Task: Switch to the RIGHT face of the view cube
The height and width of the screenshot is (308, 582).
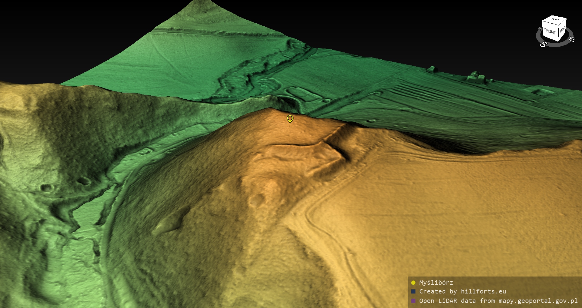Action: point(562,30)
